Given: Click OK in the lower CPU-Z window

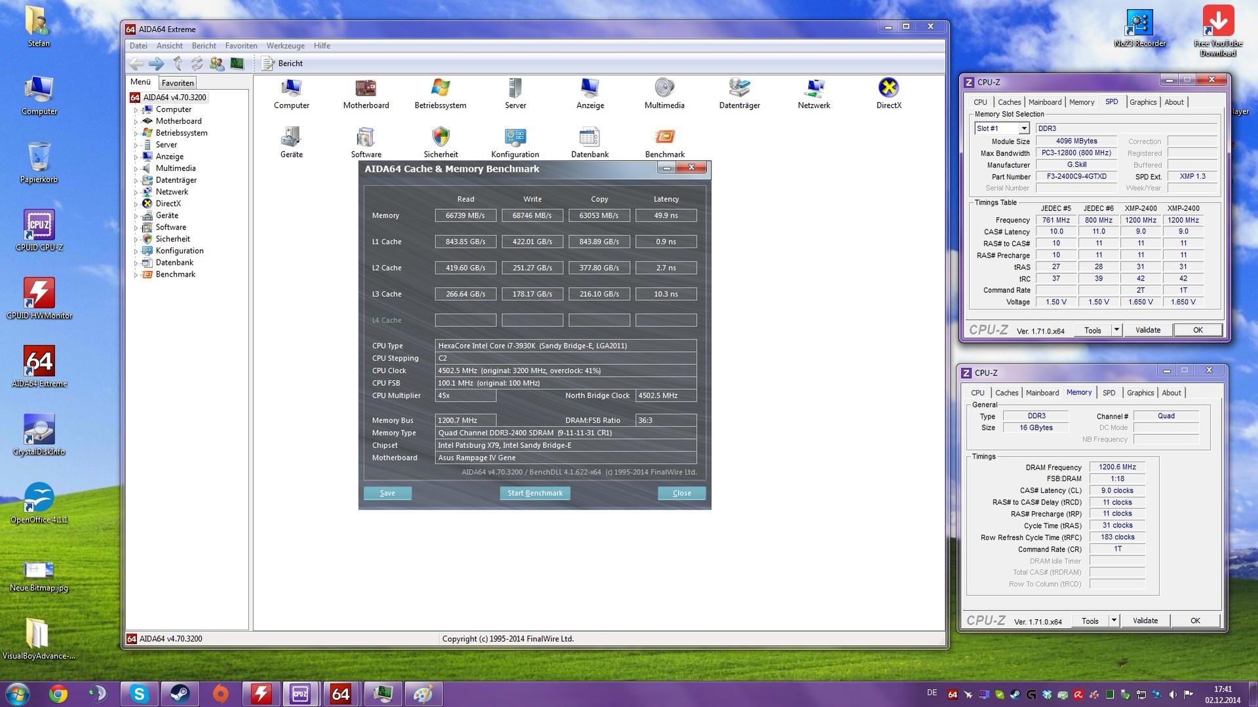Looking at the screenshot, I should click(x=1195, y=621).
